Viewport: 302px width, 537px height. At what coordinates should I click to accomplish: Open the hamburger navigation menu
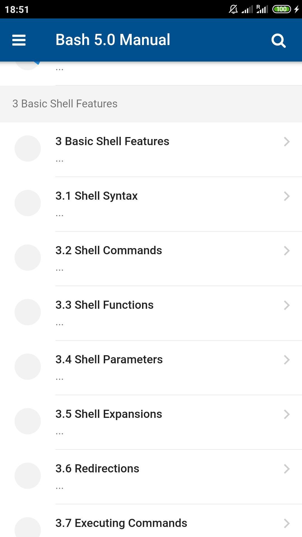point(19,40)
